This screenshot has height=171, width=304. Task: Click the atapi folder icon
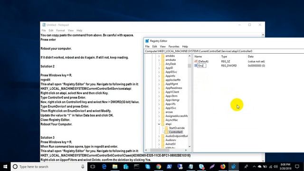163,124
